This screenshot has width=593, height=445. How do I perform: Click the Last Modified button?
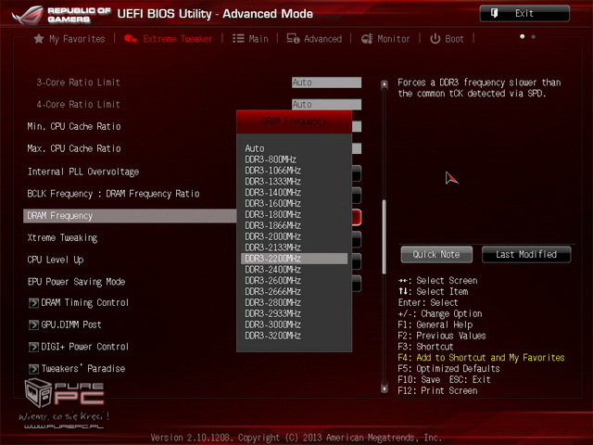[x=526, y=254]
